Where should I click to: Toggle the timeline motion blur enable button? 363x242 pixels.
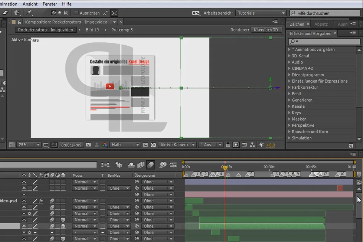(x=150, y=165)
